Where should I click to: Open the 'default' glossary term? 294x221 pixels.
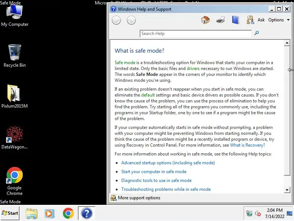point(148,95)
